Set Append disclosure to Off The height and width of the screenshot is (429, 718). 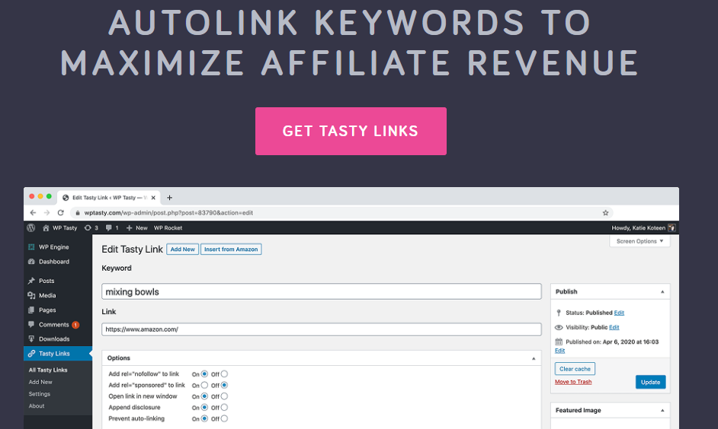[x=224, y=408]
